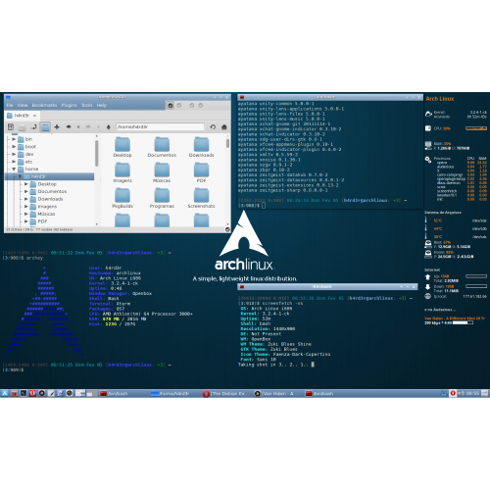Click the icon view vertical scrollbar
The image size is (490, 490).
click(227, 143)
